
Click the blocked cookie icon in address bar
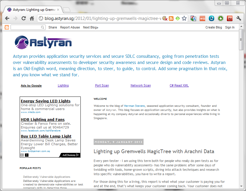point(165,18)
